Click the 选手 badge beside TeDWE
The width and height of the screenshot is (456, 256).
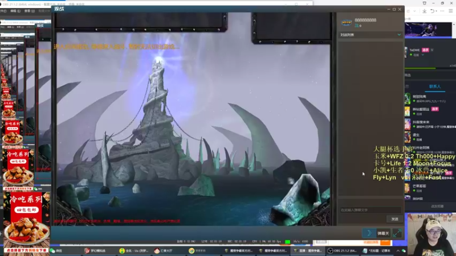click(x=425, y=50)
